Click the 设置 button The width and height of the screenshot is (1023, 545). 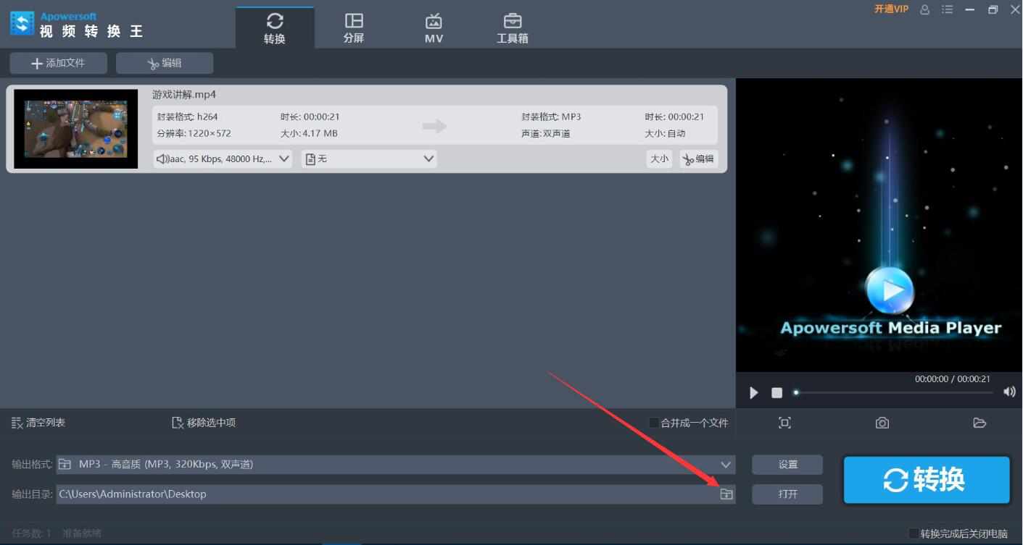[787, 465]
